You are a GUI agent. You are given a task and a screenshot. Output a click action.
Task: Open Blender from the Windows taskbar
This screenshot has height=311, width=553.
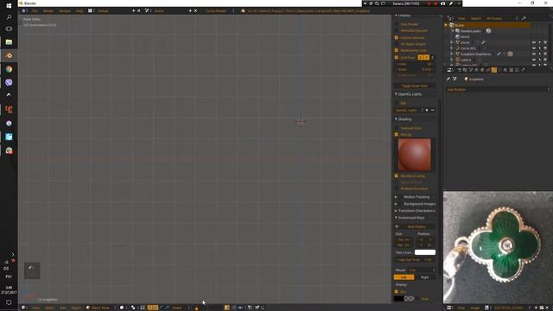tap(9, 55)
